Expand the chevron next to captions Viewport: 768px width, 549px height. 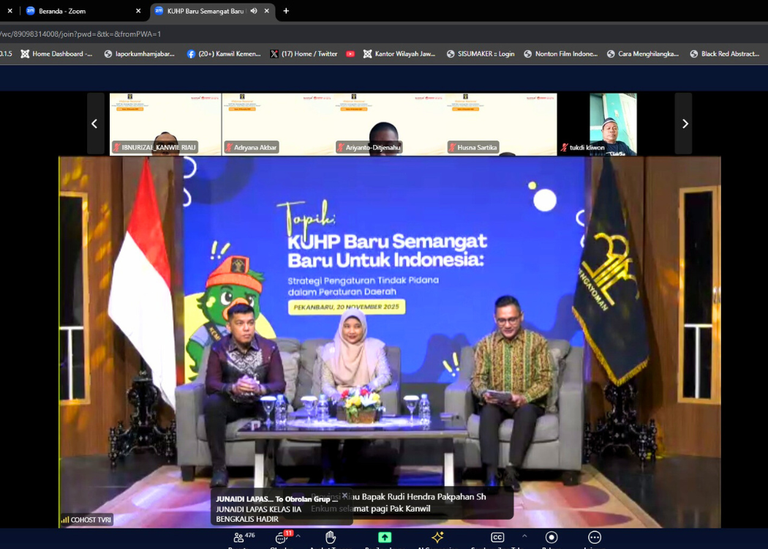point(524,537)
